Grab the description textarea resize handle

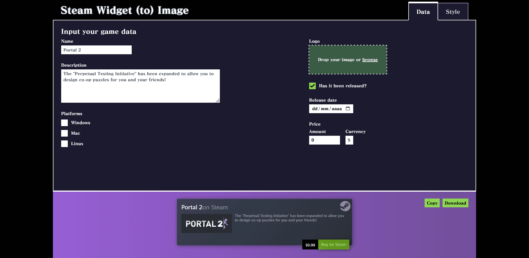point(218,101)
